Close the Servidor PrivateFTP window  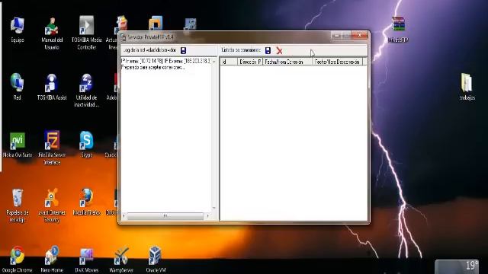[x=359, y=35]
